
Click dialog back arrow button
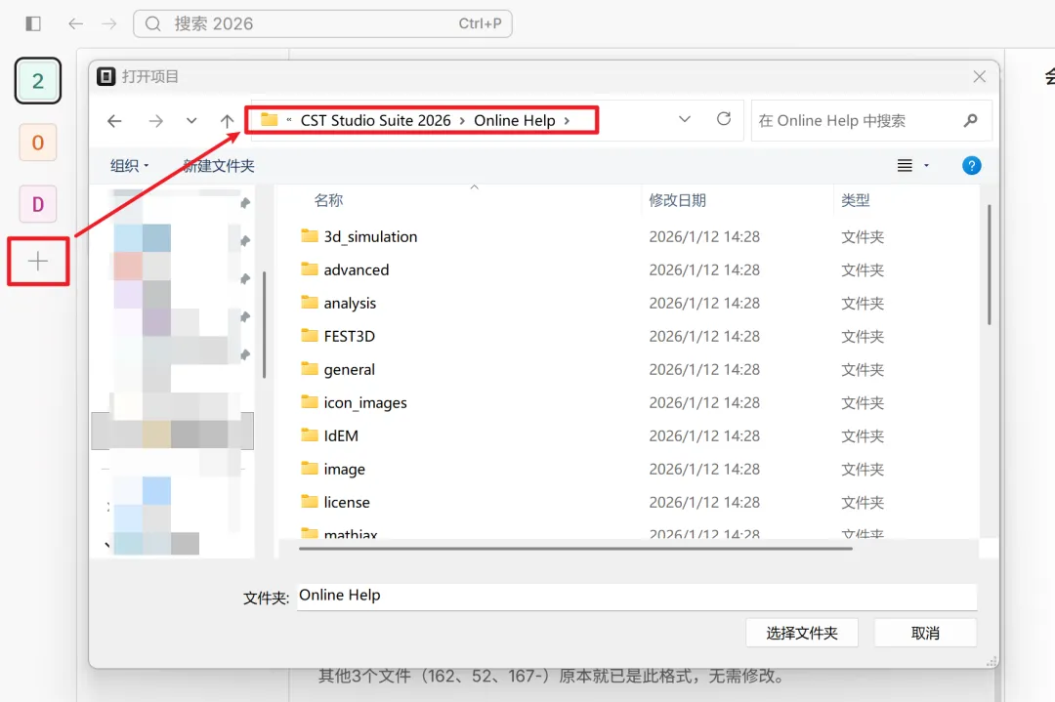point(114,121)
